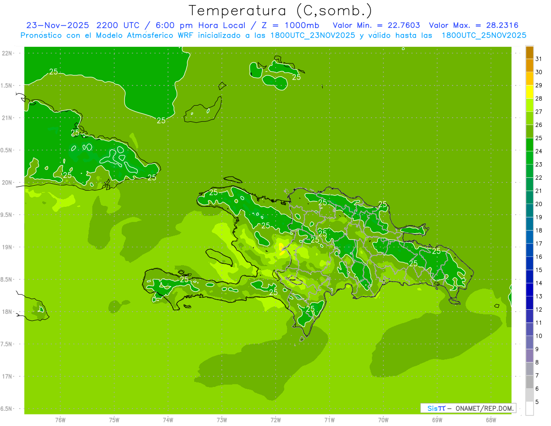Viewport: 551px width, 426px height.
Task: Click legend value '10' label
Action: (539, 336)
